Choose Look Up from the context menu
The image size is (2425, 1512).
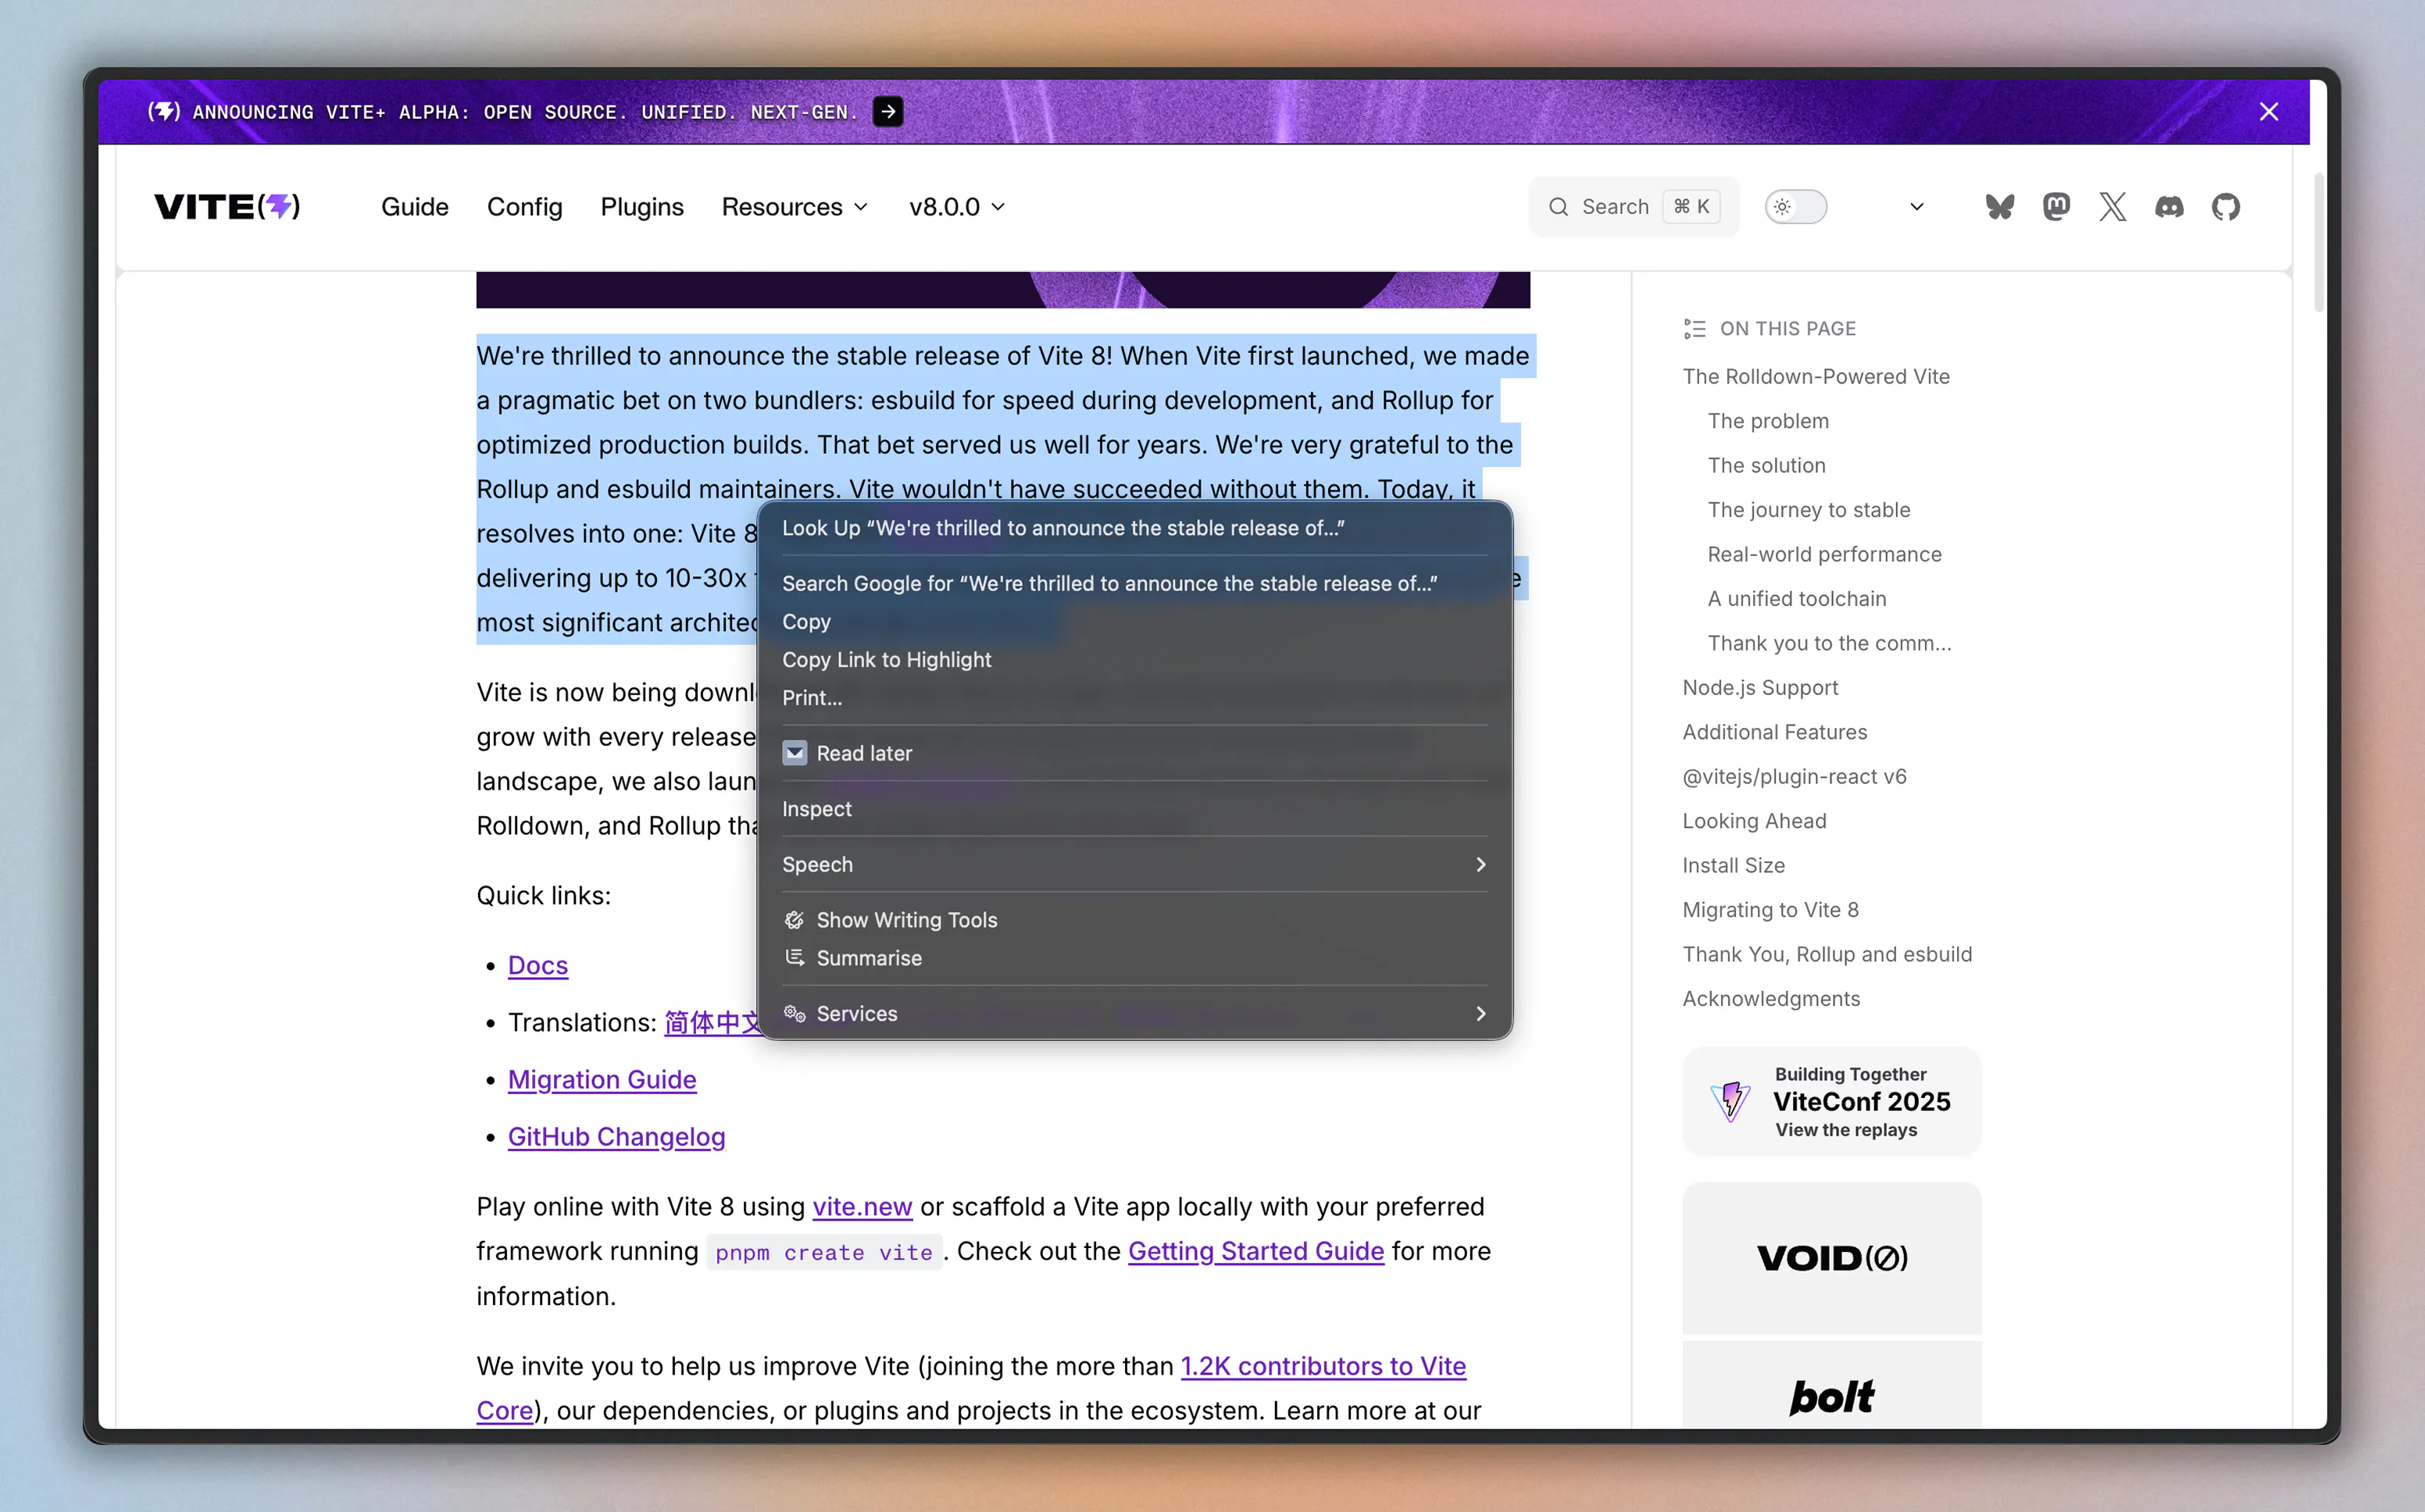(1135, 528)
